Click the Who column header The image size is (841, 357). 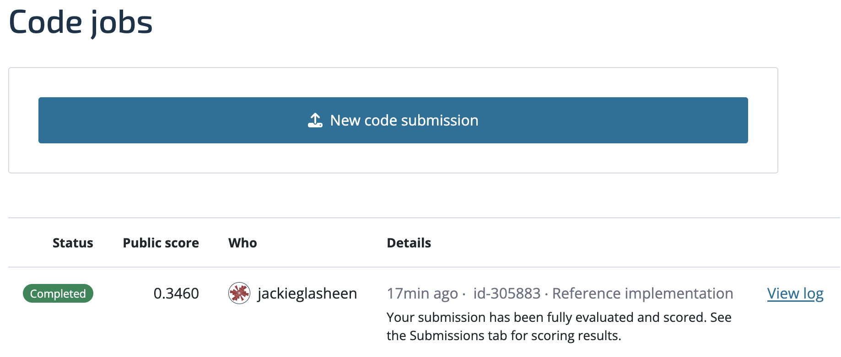[x=243, y=243]
